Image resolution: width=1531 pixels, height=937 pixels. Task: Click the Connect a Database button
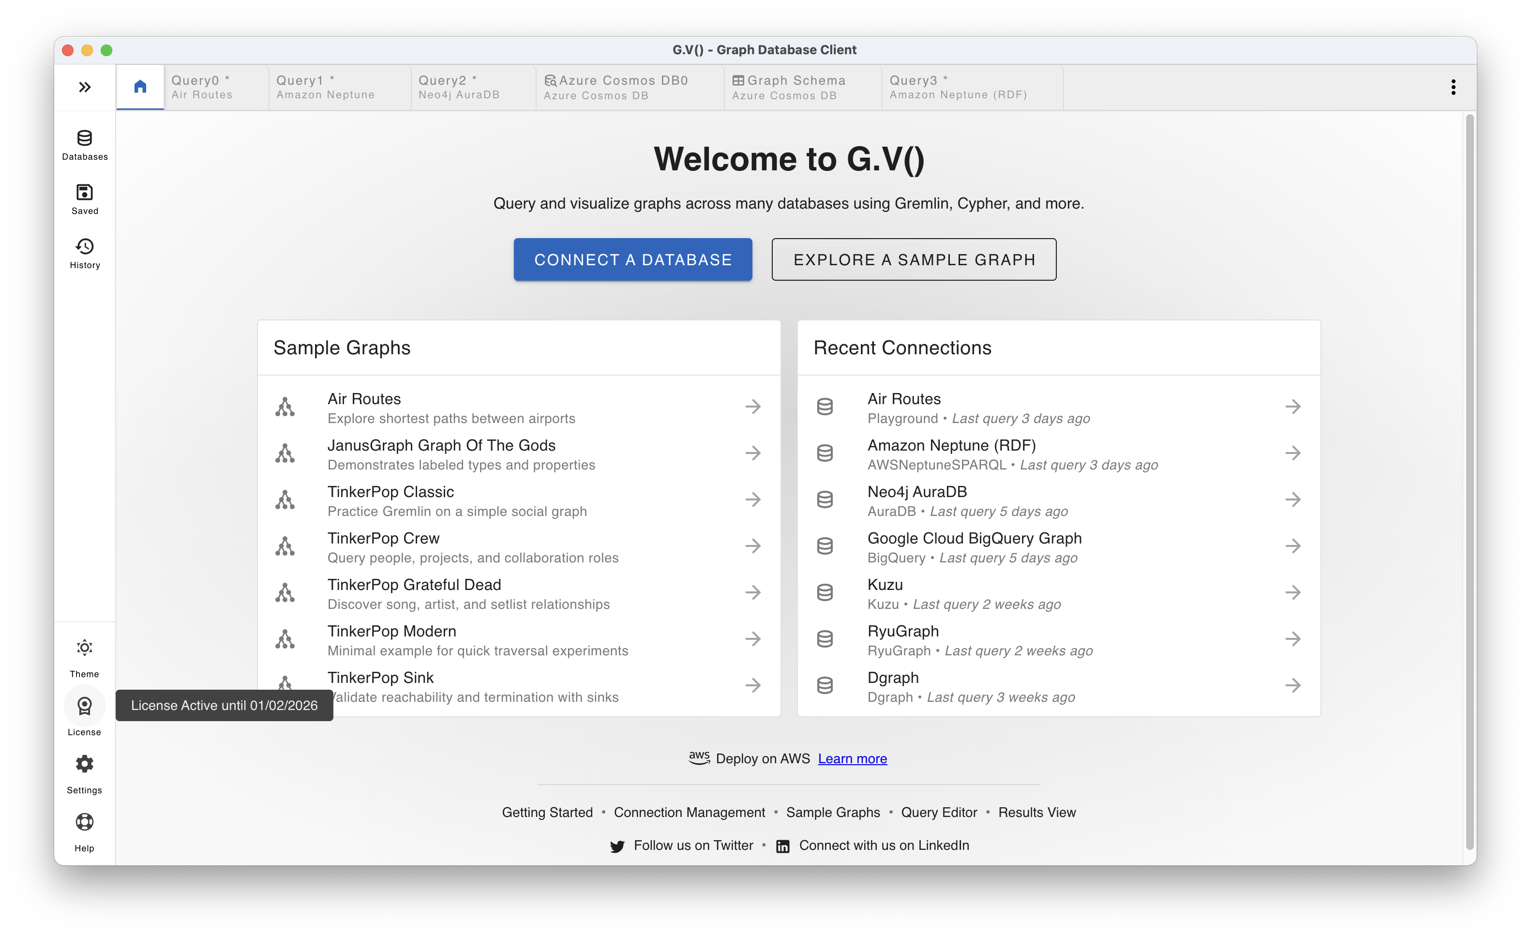click(632, 259)
